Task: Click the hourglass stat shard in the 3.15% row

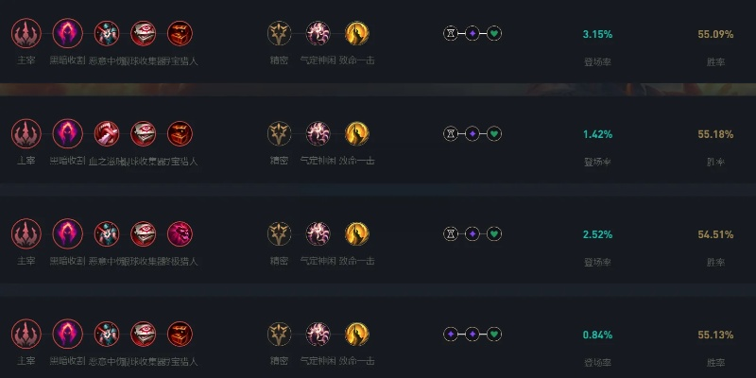Action: 451,34
